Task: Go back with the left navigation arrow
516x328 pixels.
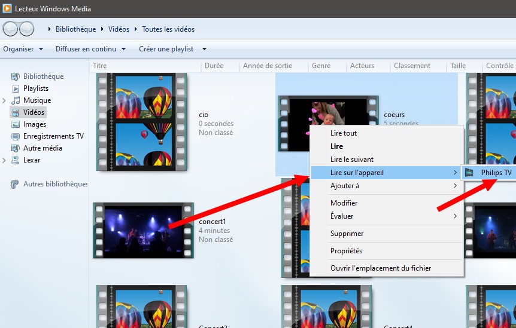Action: 10,29
